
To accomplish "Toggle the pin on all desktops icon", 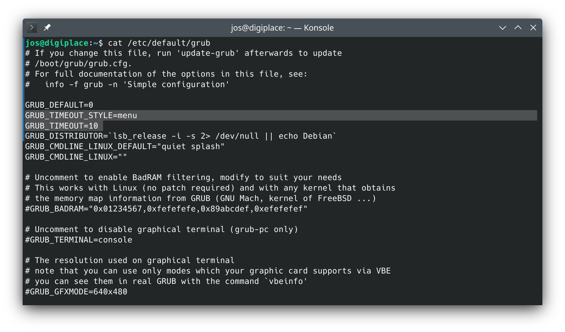I will point(47,28).
